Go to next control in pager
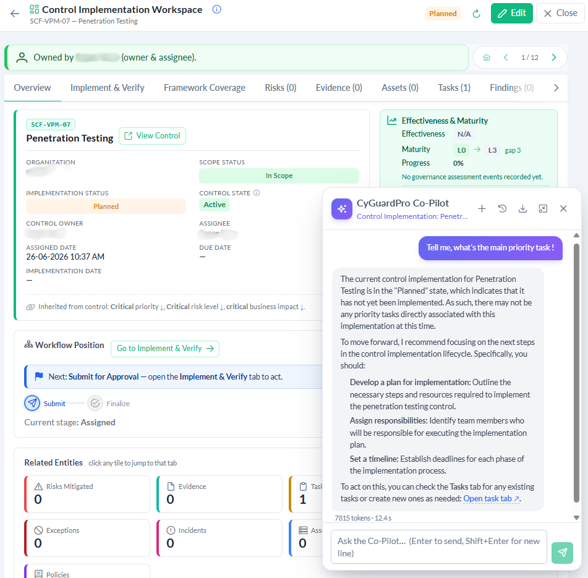This screenshot has height=578, width=588. pyautogui.click(x=554, y=57)
